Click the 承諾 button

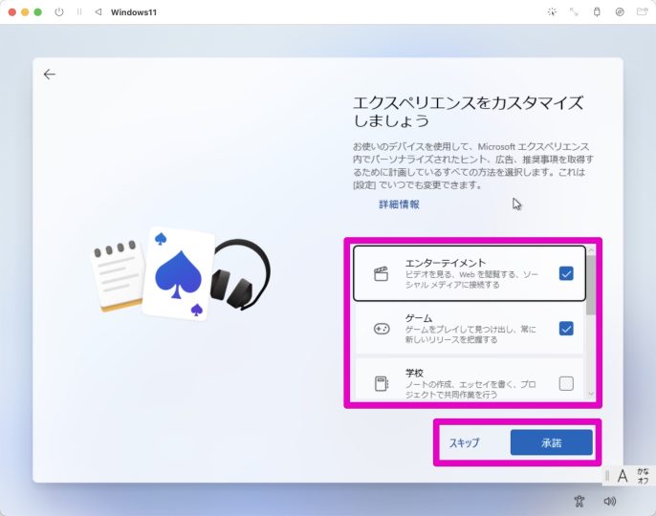[552, 442]
